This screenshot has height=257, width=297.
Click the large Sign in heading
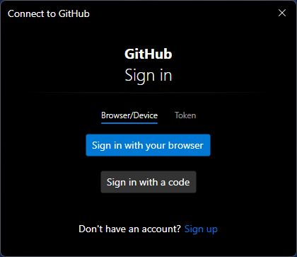click(x=148, y=75)
